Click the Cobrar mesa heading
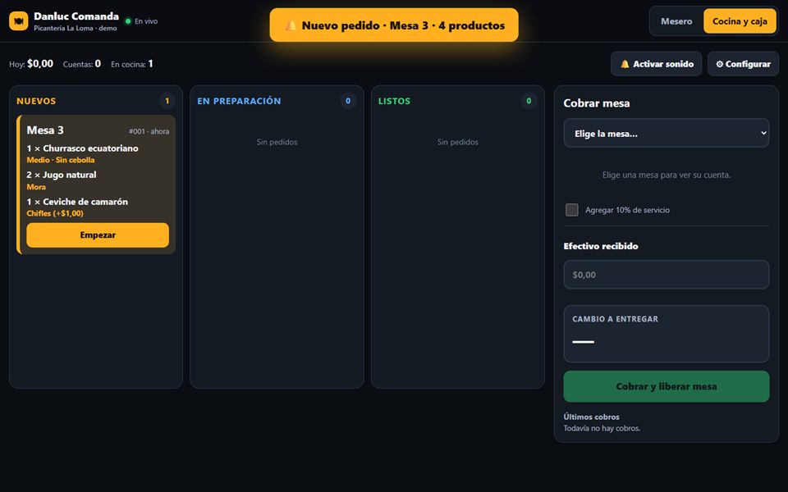Screen dimensions: 788x492 pyautogui.click(x=597, y=103)
